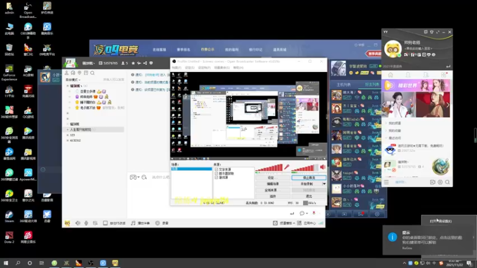
Task: Expand the 123 sub-channel in YY tree
Action: (67, 135)
